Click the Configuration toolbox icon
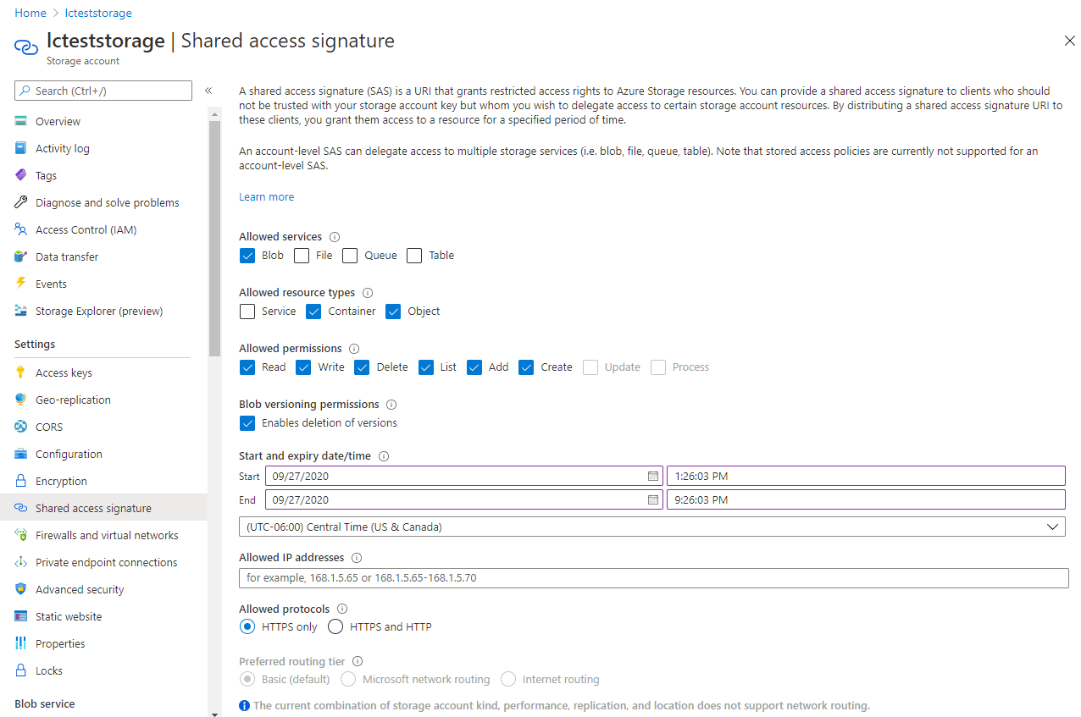This screenshot has width=1081, height=717. click(x=21, y=454)
